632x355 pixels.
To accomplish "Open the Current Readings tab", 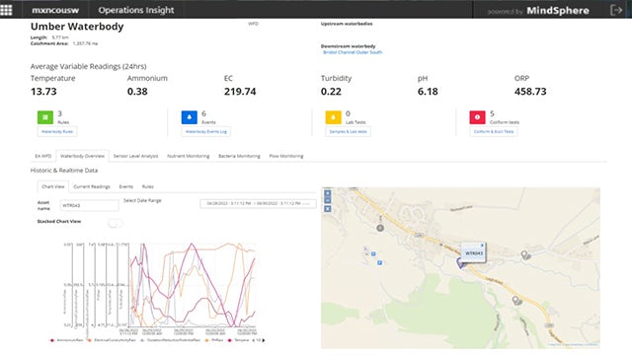I will [92, 186].
